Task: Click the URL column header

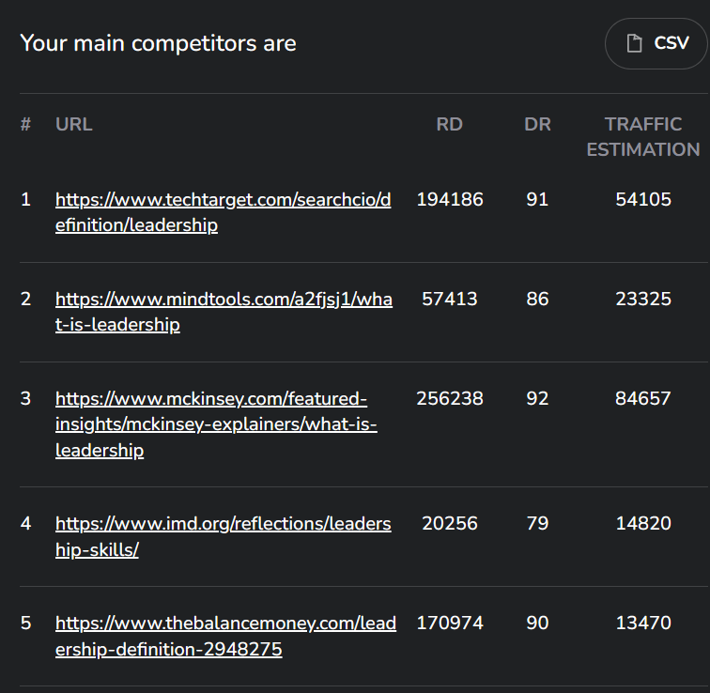Action: 74,124
